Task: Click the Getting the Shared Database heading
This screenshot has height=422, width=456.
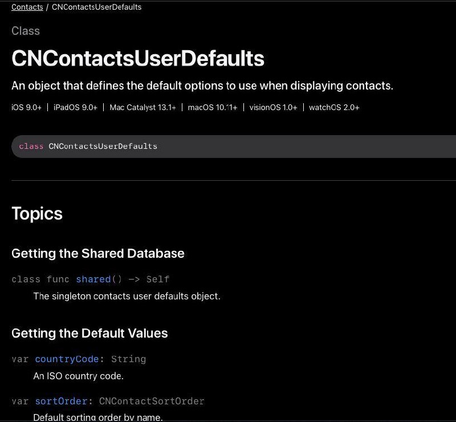Action: (97, 253)
